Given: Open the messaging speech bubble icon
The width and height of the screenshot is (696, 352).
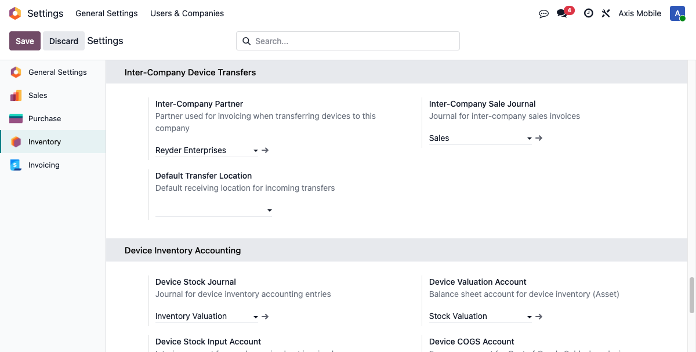Looking at the screenshot, I should point(543,13).
